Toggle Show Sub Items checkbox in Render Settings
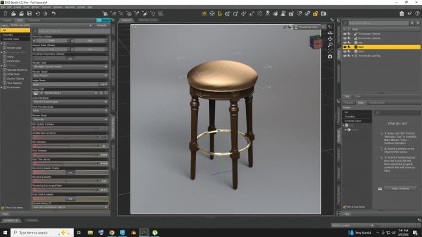 tap(3, 208)
